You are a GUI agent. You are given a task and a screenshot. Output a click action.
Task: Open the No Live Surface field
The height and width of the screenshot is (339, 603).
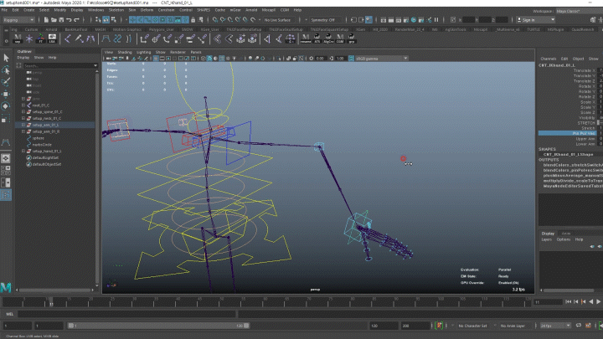pos(278,19)
